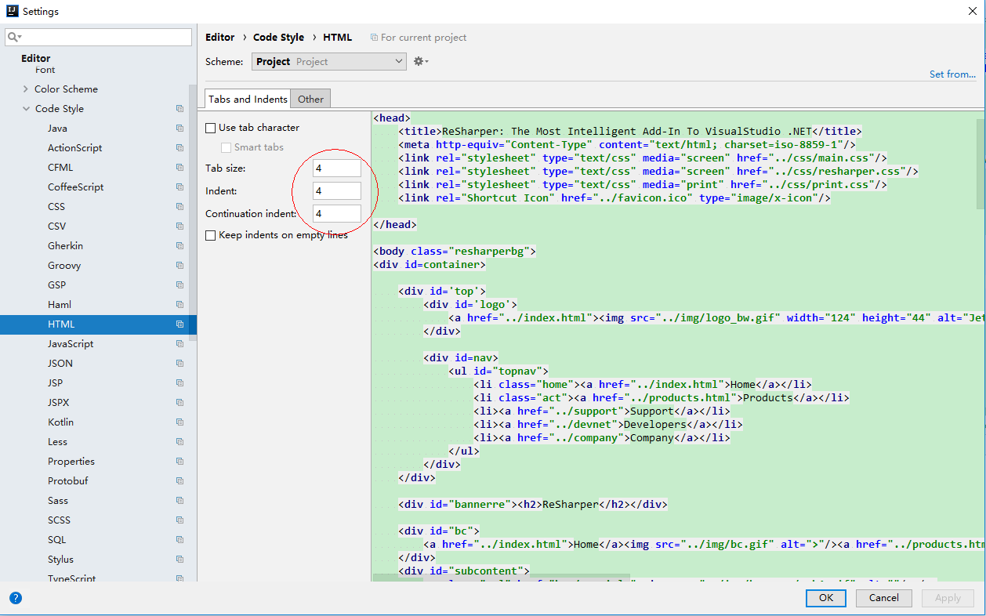Click the project-level icon beside CoffeeScript

pos(179,187)
